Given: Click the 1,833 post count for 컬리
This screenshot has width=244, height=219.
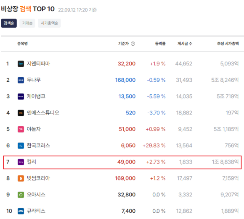Looking at the screenshot, I should 186,162.
